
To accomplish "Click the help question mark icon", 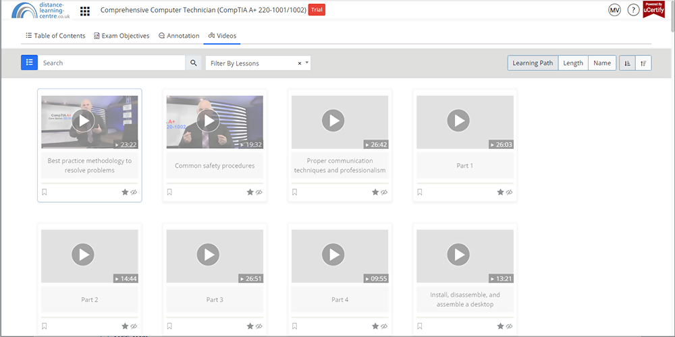I will (633, 10).
